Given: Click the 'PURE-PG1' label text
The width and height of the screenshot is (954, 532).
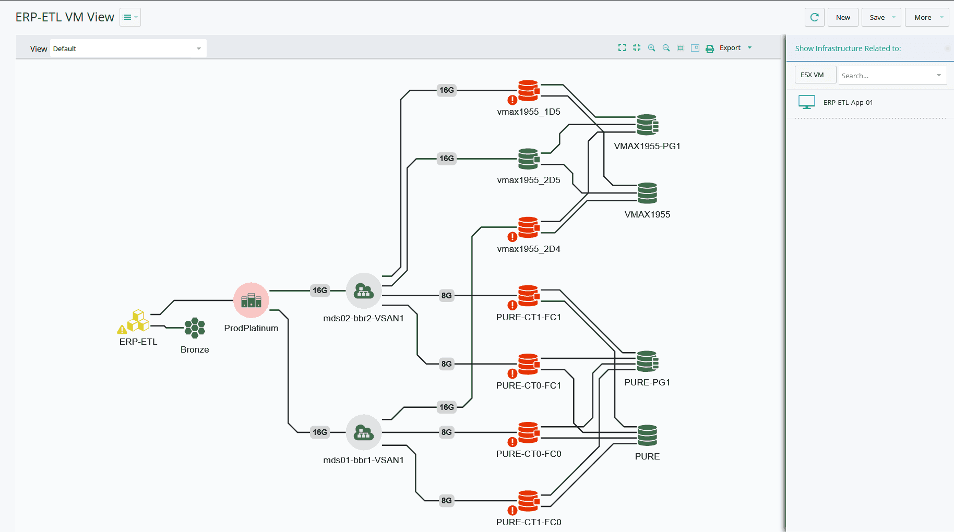Looking at the screenshot, I should coord(647,382).
